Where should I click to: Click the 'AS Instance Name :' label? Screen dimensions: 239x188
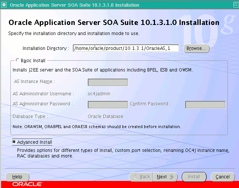point(35,82)
